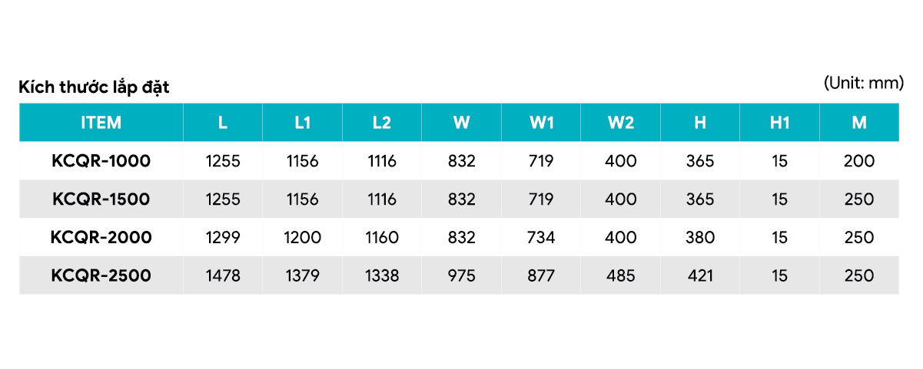The image size is (923, 369).
Task: Select the H value 421
Action: 700,275
